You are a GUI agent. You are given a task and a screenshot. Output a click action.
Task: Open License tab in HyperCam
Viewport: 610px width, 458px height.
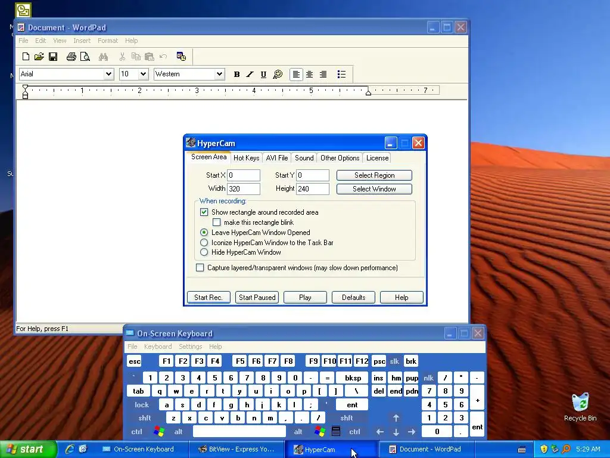pos(377,157)
